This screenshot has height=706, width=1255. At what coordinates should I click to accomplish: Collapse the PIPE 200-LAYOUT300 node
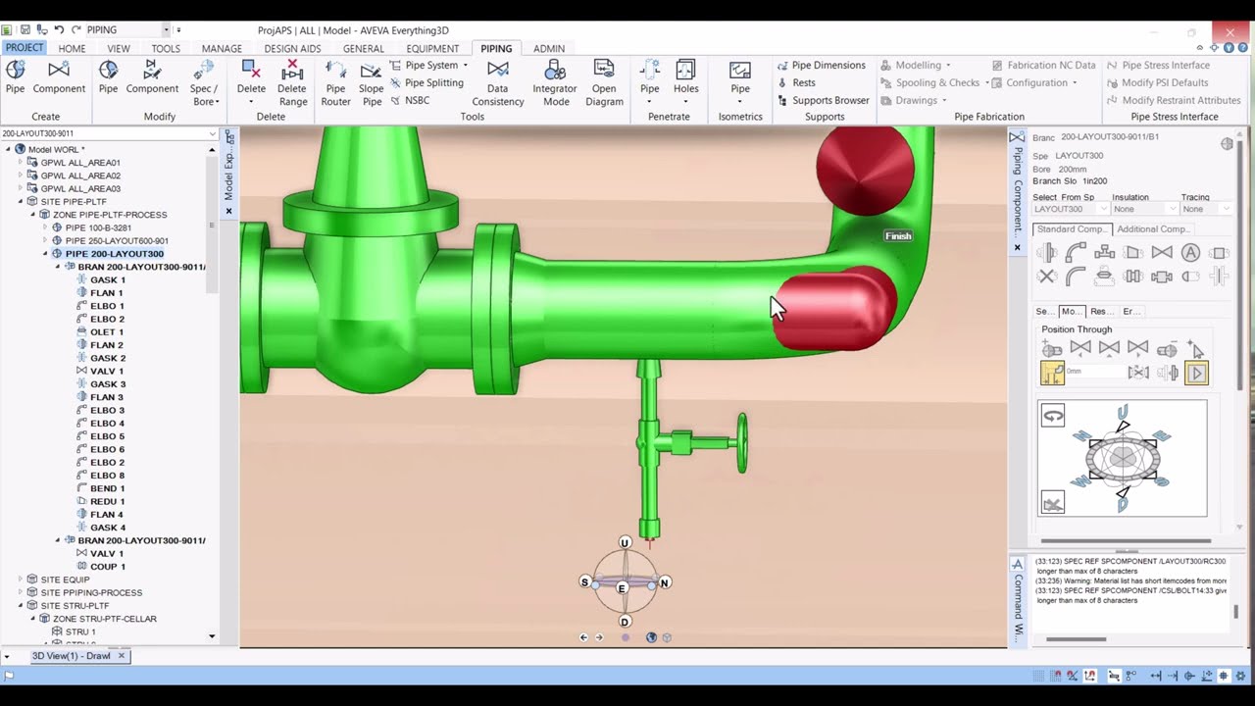(x=44, y=254)
